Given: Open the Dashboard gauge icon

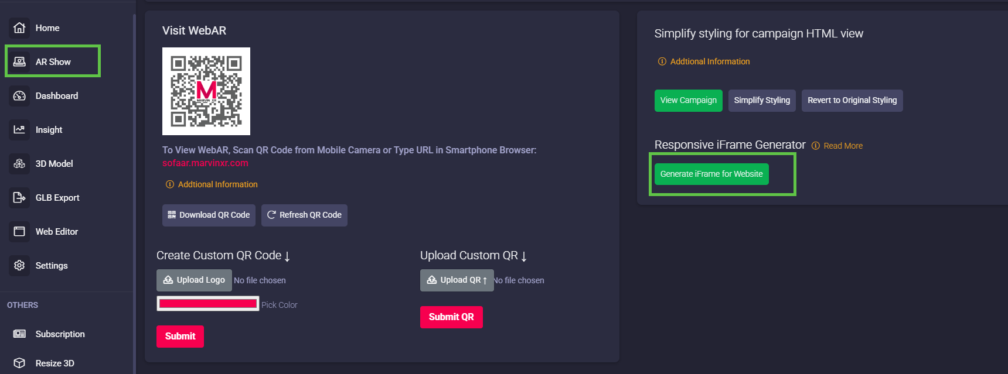Looking at the screenshot, I should [19, 96].
